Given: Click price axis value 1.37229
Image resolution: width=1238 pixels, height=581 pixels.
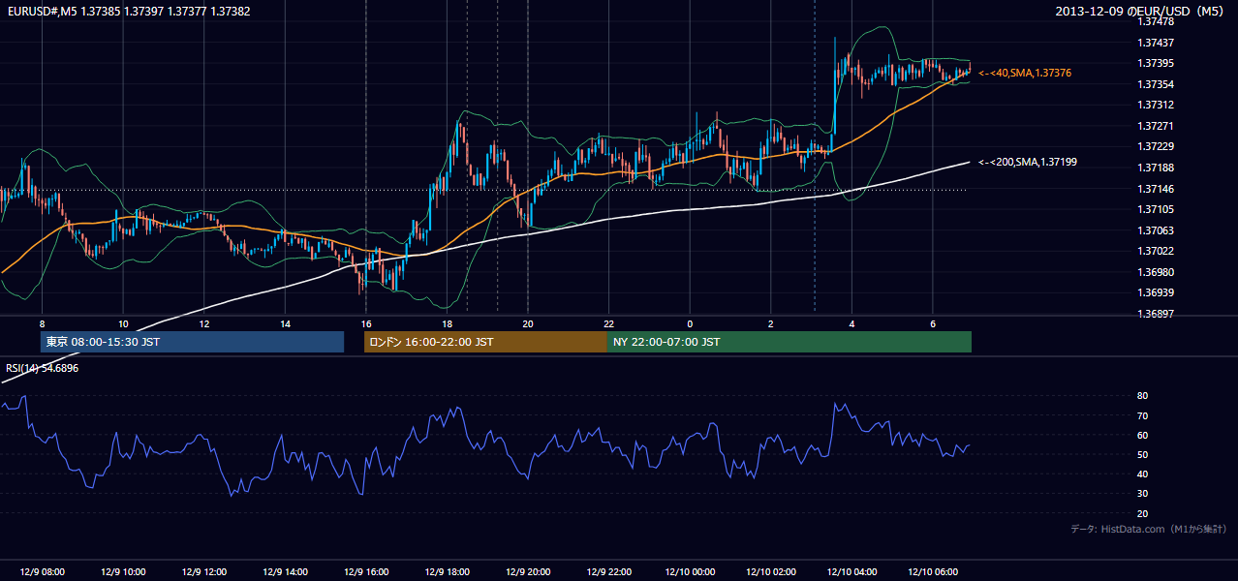Looking at the screenshot, I should (1156, 146).
